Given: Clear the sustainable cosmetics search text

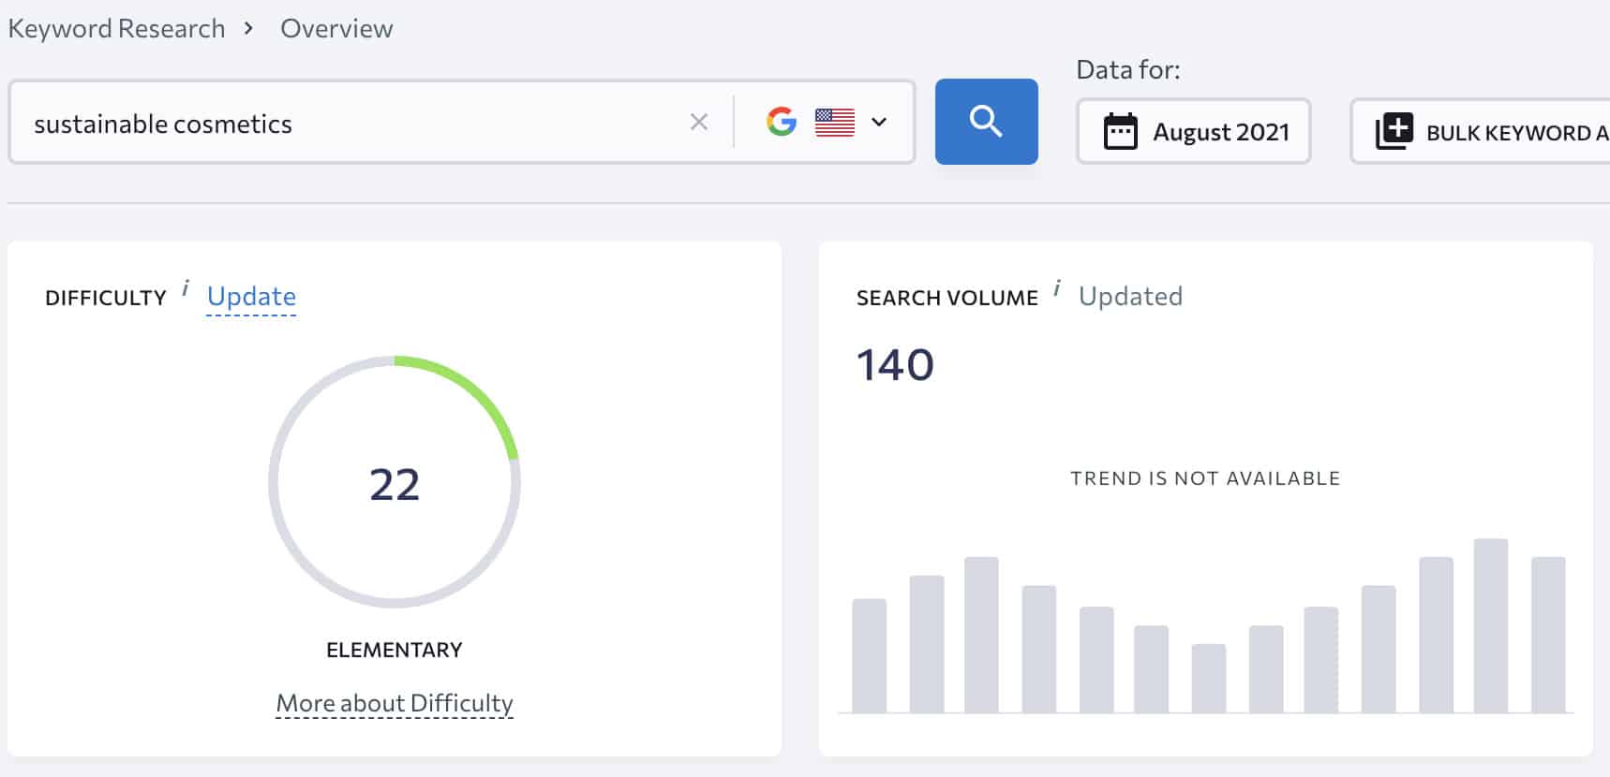Looking at the screenshot, I should point(698,122).
